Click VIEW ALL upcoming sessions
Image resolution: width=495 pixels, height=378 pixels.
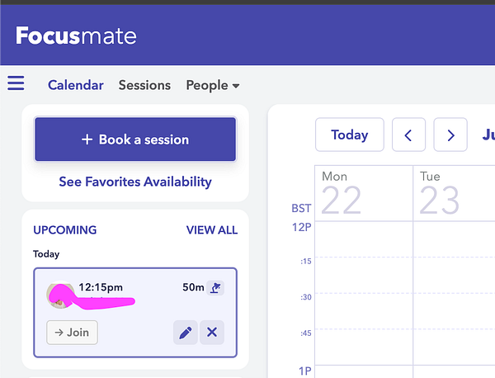212,230
